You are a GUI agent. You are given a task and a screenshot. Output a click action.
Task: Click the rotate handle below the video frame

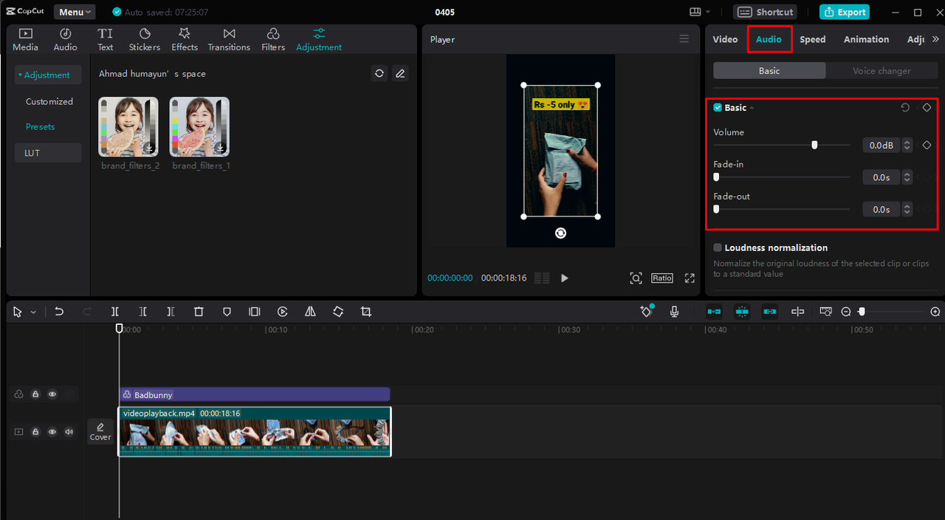561,233
